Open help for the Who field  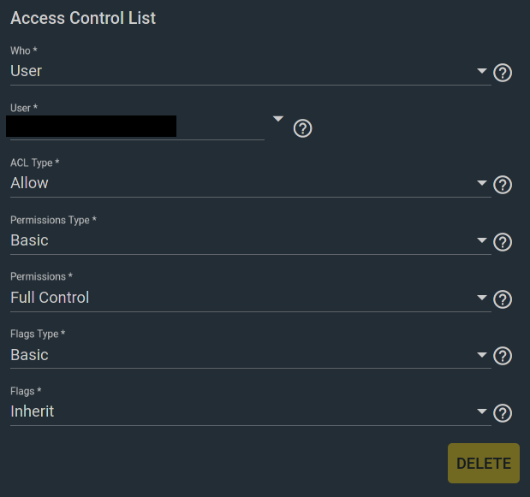[503, 73]
